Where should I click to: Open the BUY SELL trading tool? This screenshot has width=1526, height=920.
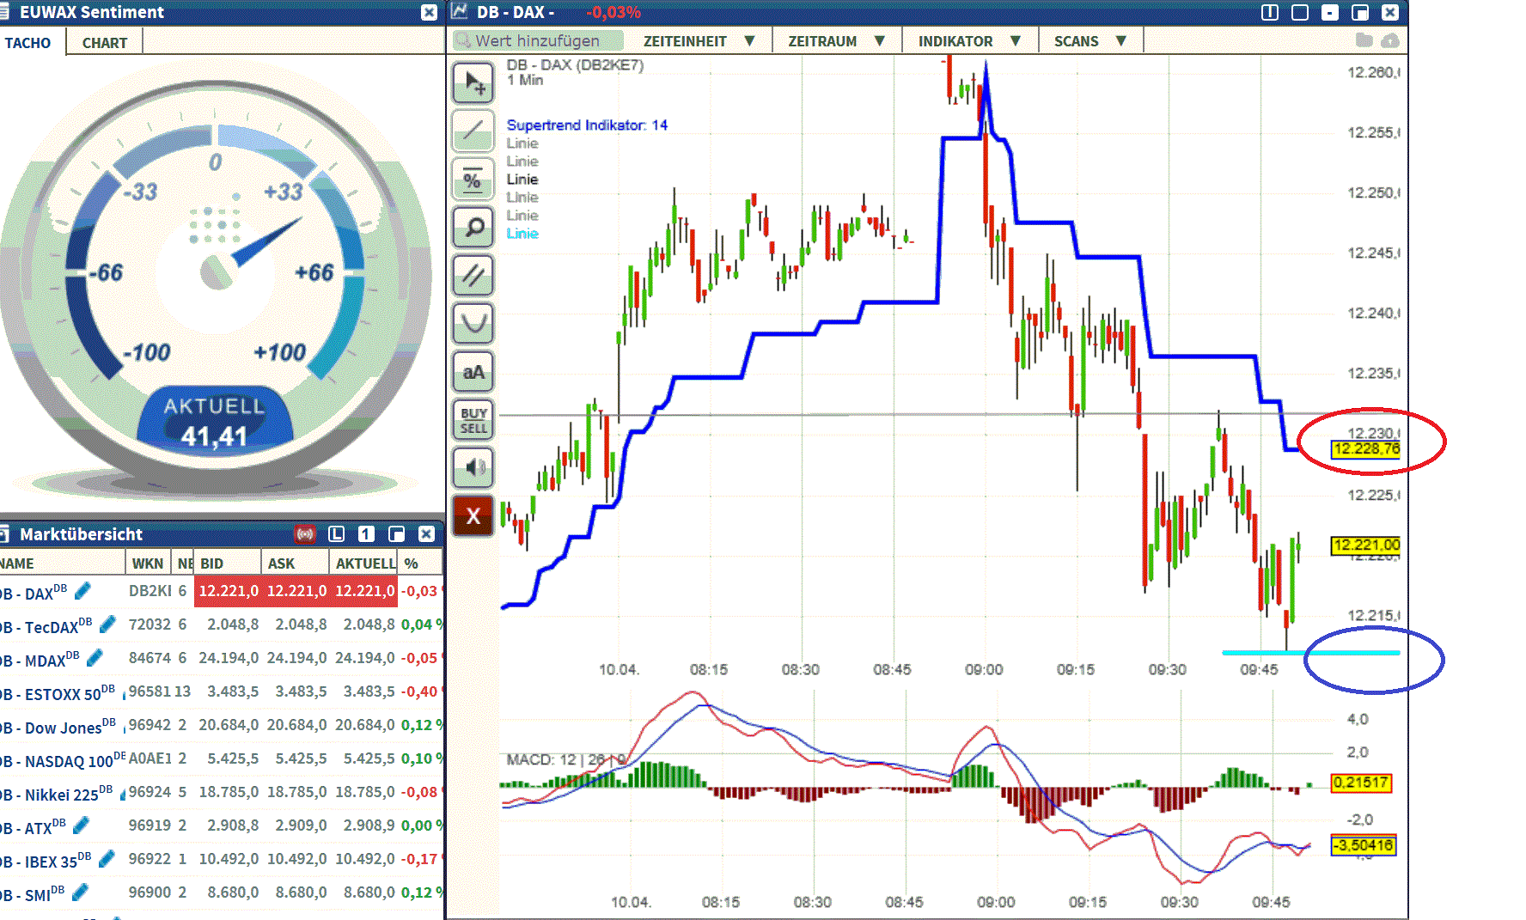click(473, 419)
